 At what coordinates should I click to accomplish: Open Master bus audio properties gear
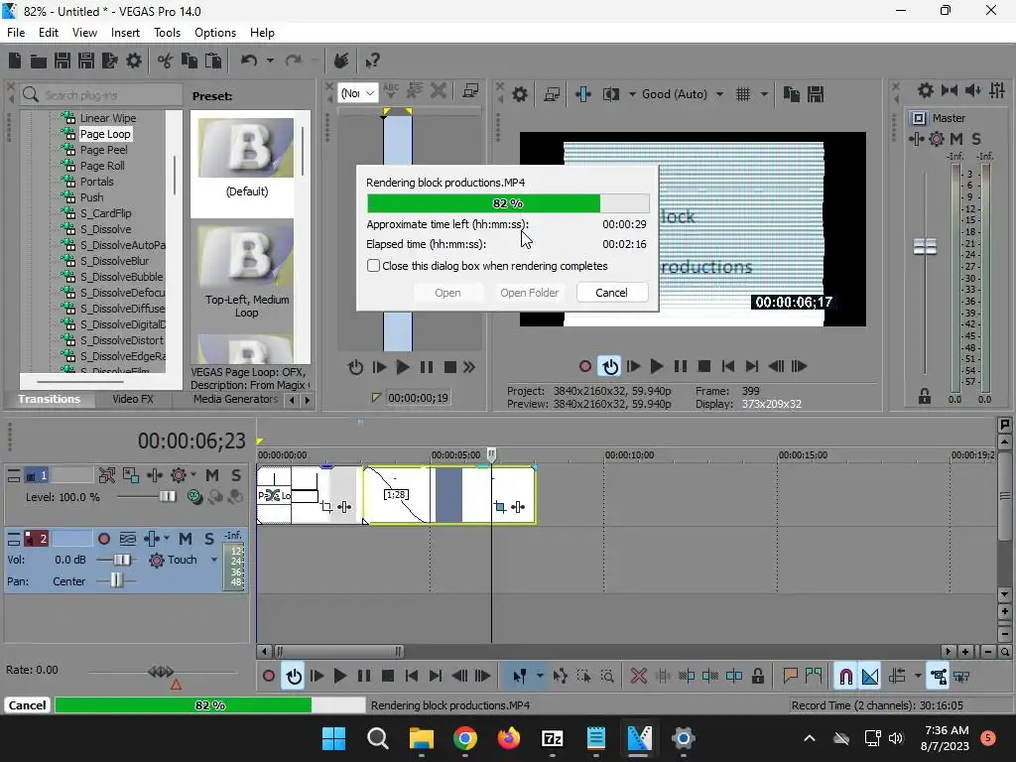pyautogui.click(x=926, y=90)
